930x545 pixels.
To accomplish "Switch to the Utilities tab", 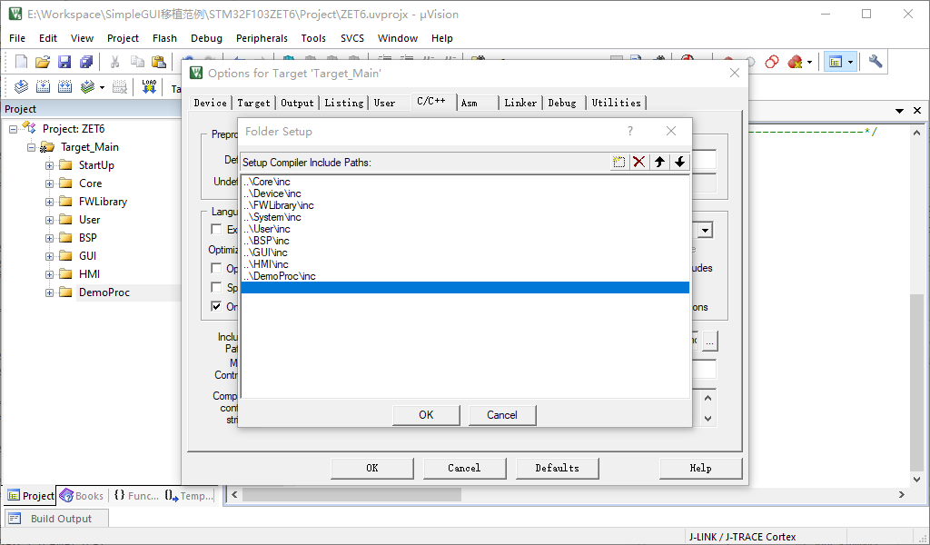I will click(616, 103).
